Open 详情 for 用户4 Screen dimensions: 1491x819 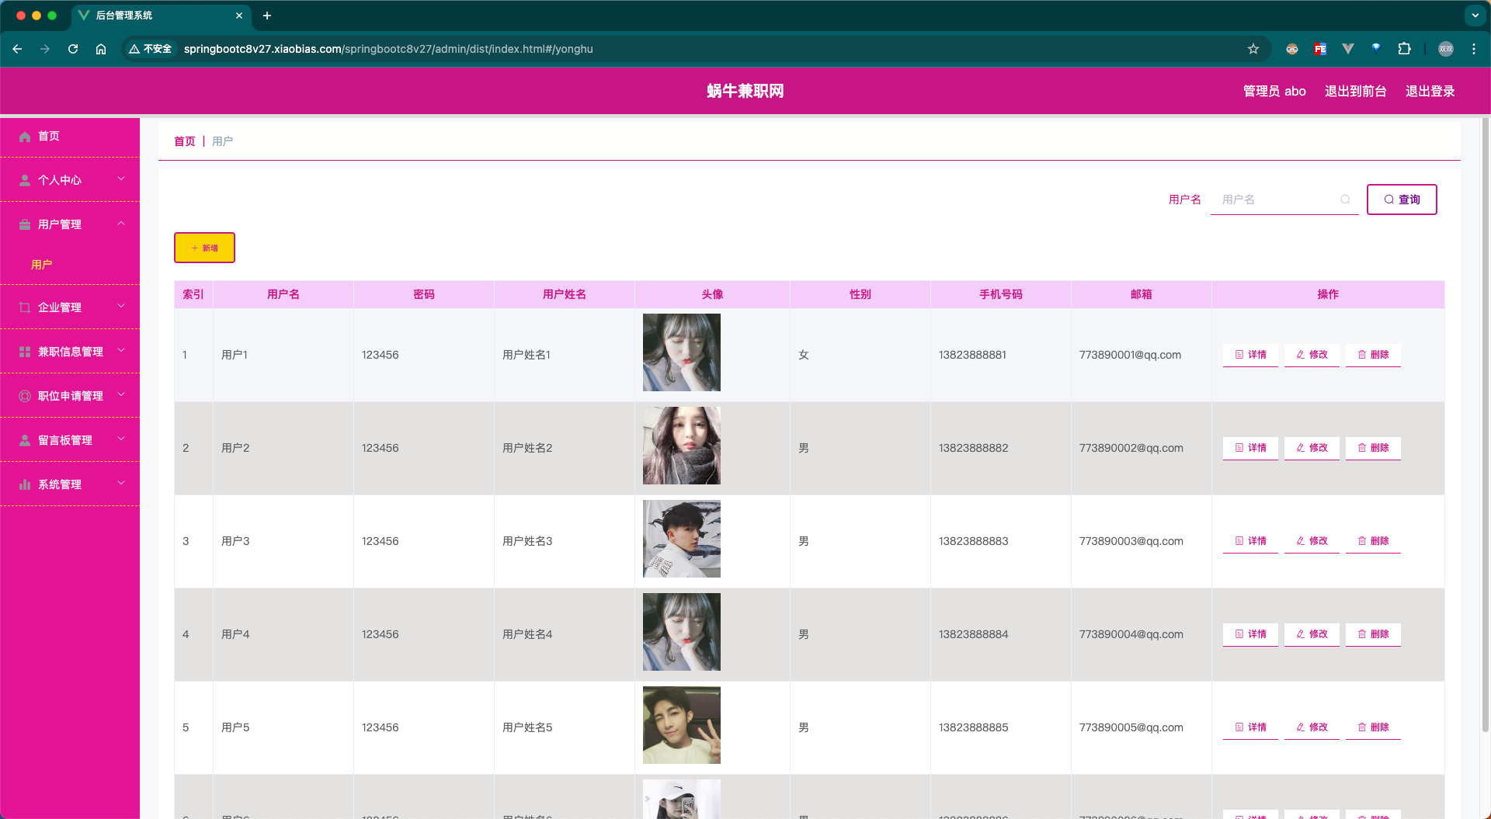(x=1250, y=634)
